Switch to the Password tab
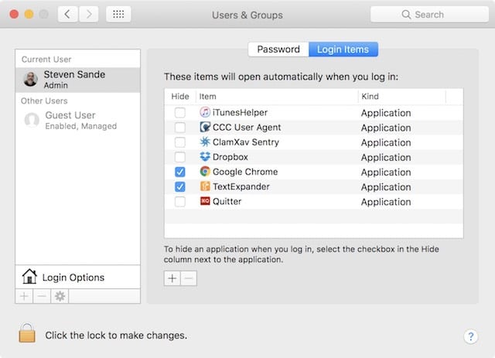495x358 pixels. click(278, 49)
